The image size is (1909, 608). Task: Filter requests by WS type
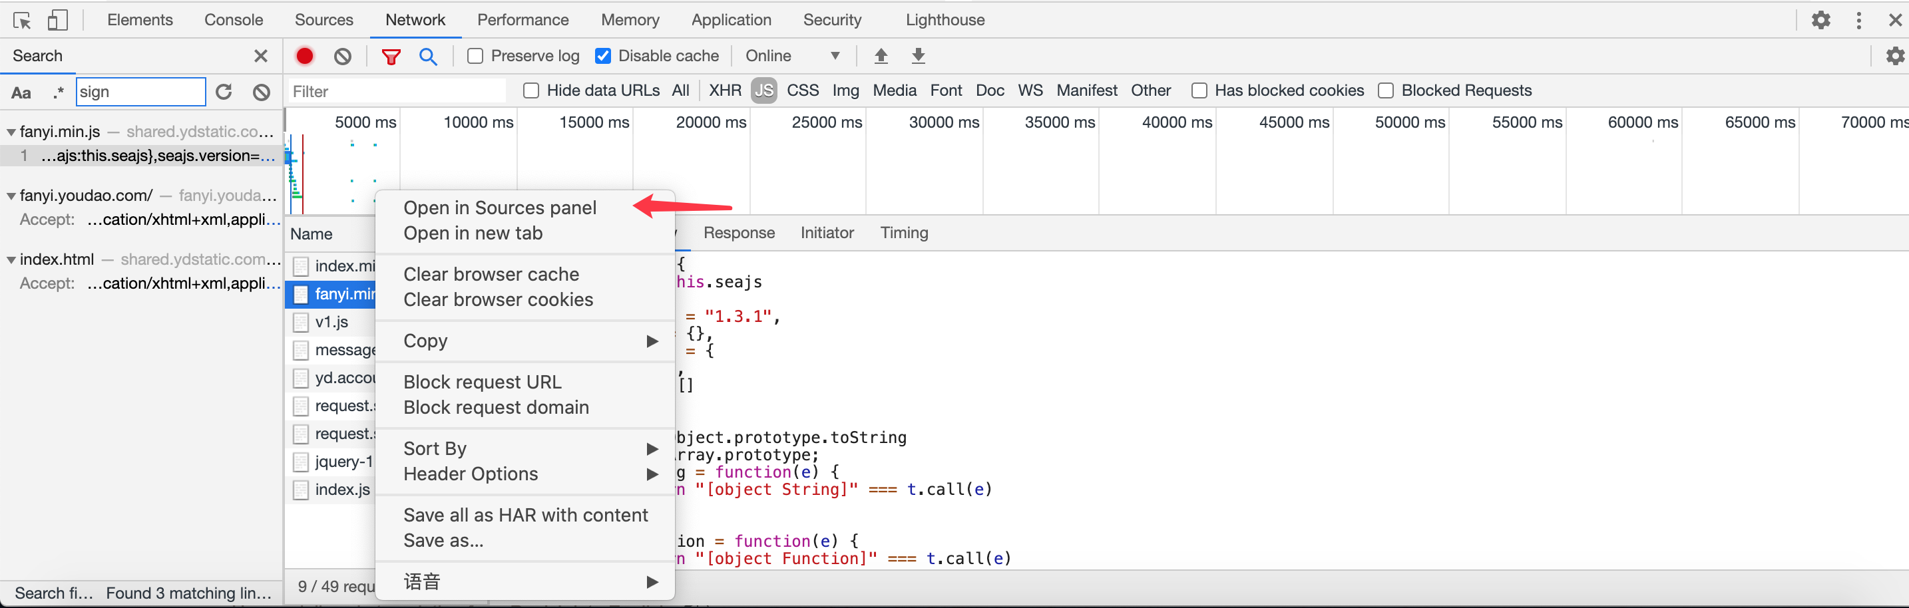pos(1030,90)
